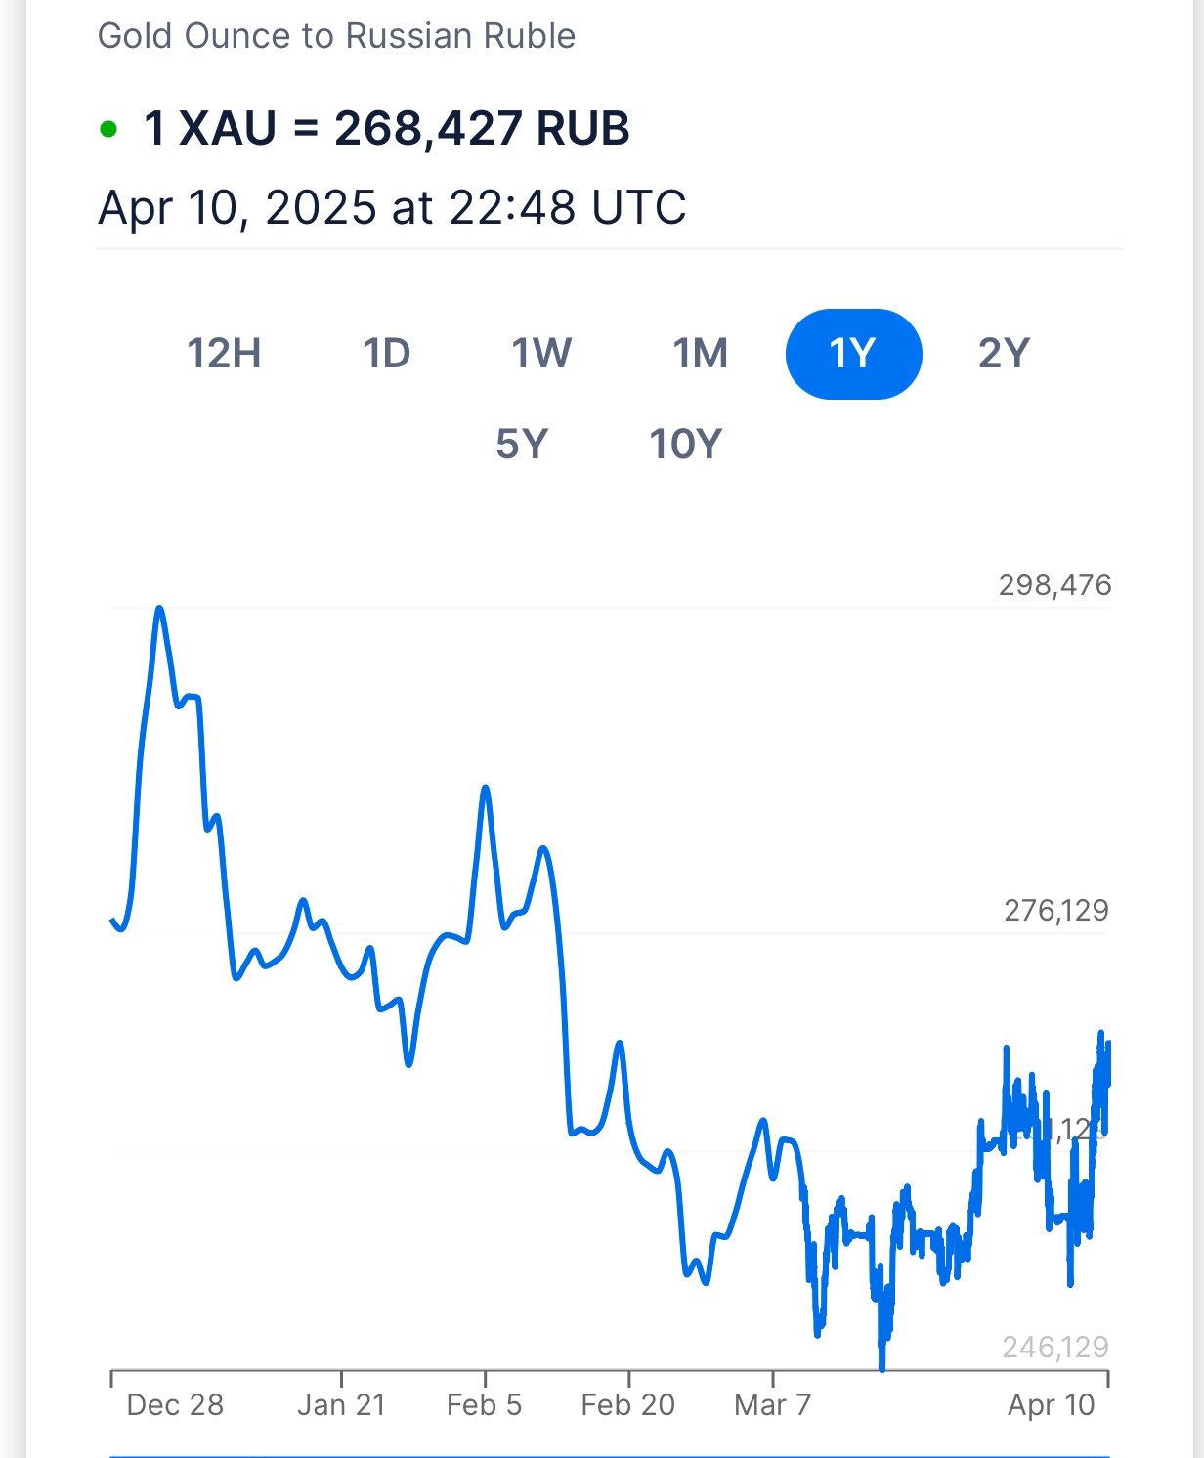
Task: Click the Apr 10, 2025 timestamp
Action: (x=392, y=207)
